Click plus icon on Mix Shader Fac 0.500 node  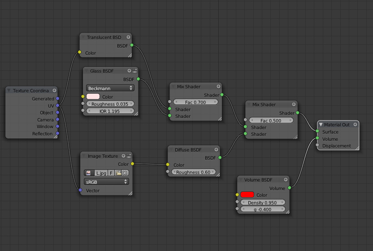coord(294,104)
